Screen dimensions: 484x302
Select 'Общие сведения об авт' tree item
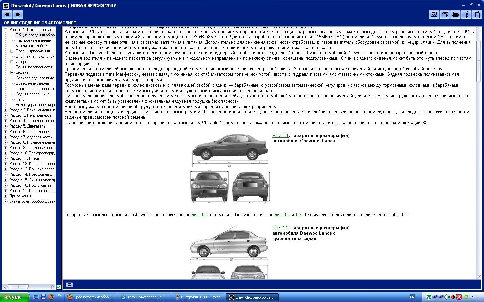tap(35, 35)
